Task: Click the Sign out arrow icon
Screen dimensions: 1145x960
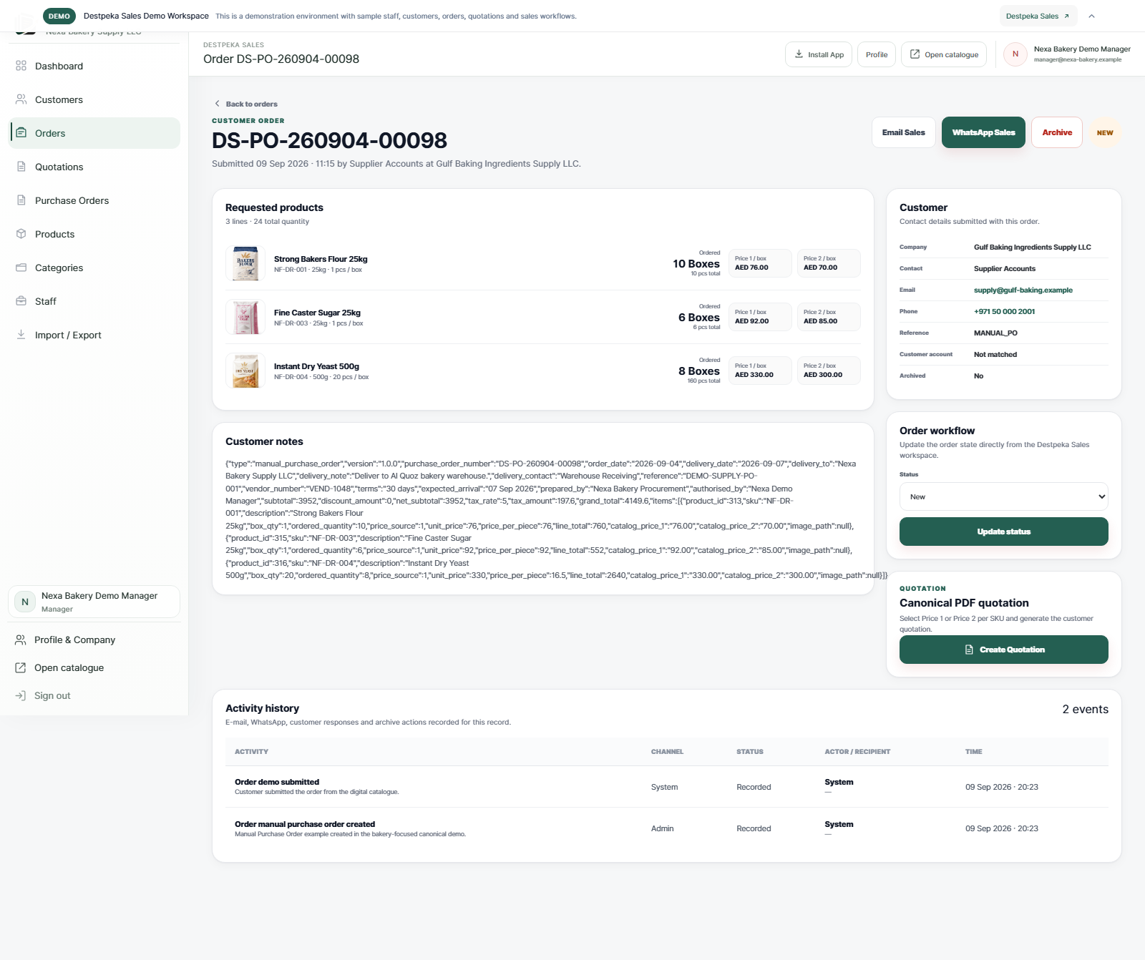Action: click(x=20, y=695)
